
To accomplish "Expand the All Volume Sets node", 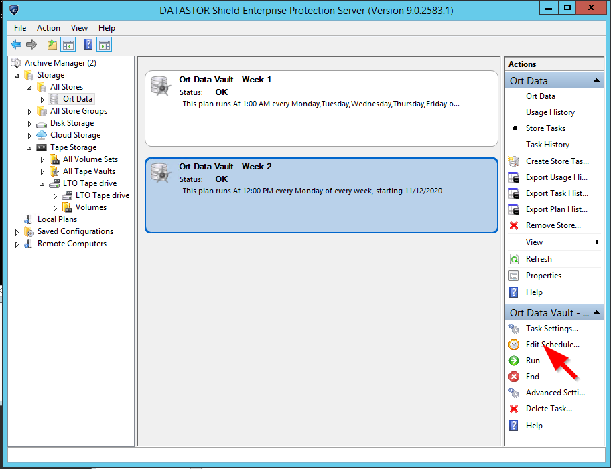I will coord(42,160).
